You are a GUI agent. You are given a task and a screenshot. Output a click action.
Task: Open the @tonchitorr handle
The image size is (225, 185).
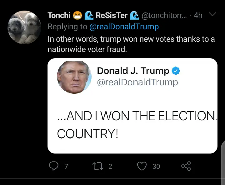[x=164, y=15]
